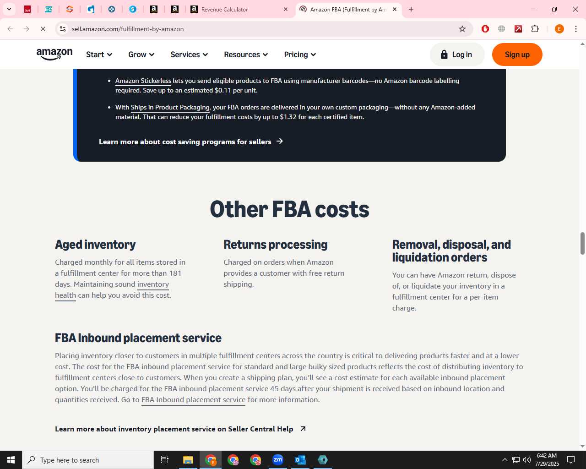Switch to the teal EC pinned tab
586x469 pixels.
(49, 9)
